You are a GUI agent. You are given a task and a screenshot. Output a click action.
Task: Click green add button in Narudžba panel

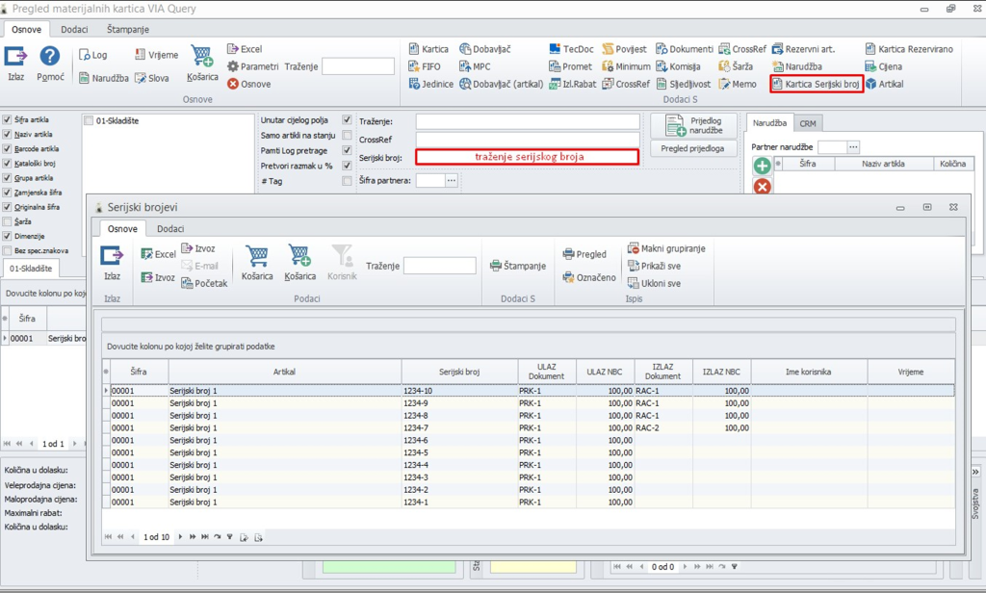tap(762, 167)
